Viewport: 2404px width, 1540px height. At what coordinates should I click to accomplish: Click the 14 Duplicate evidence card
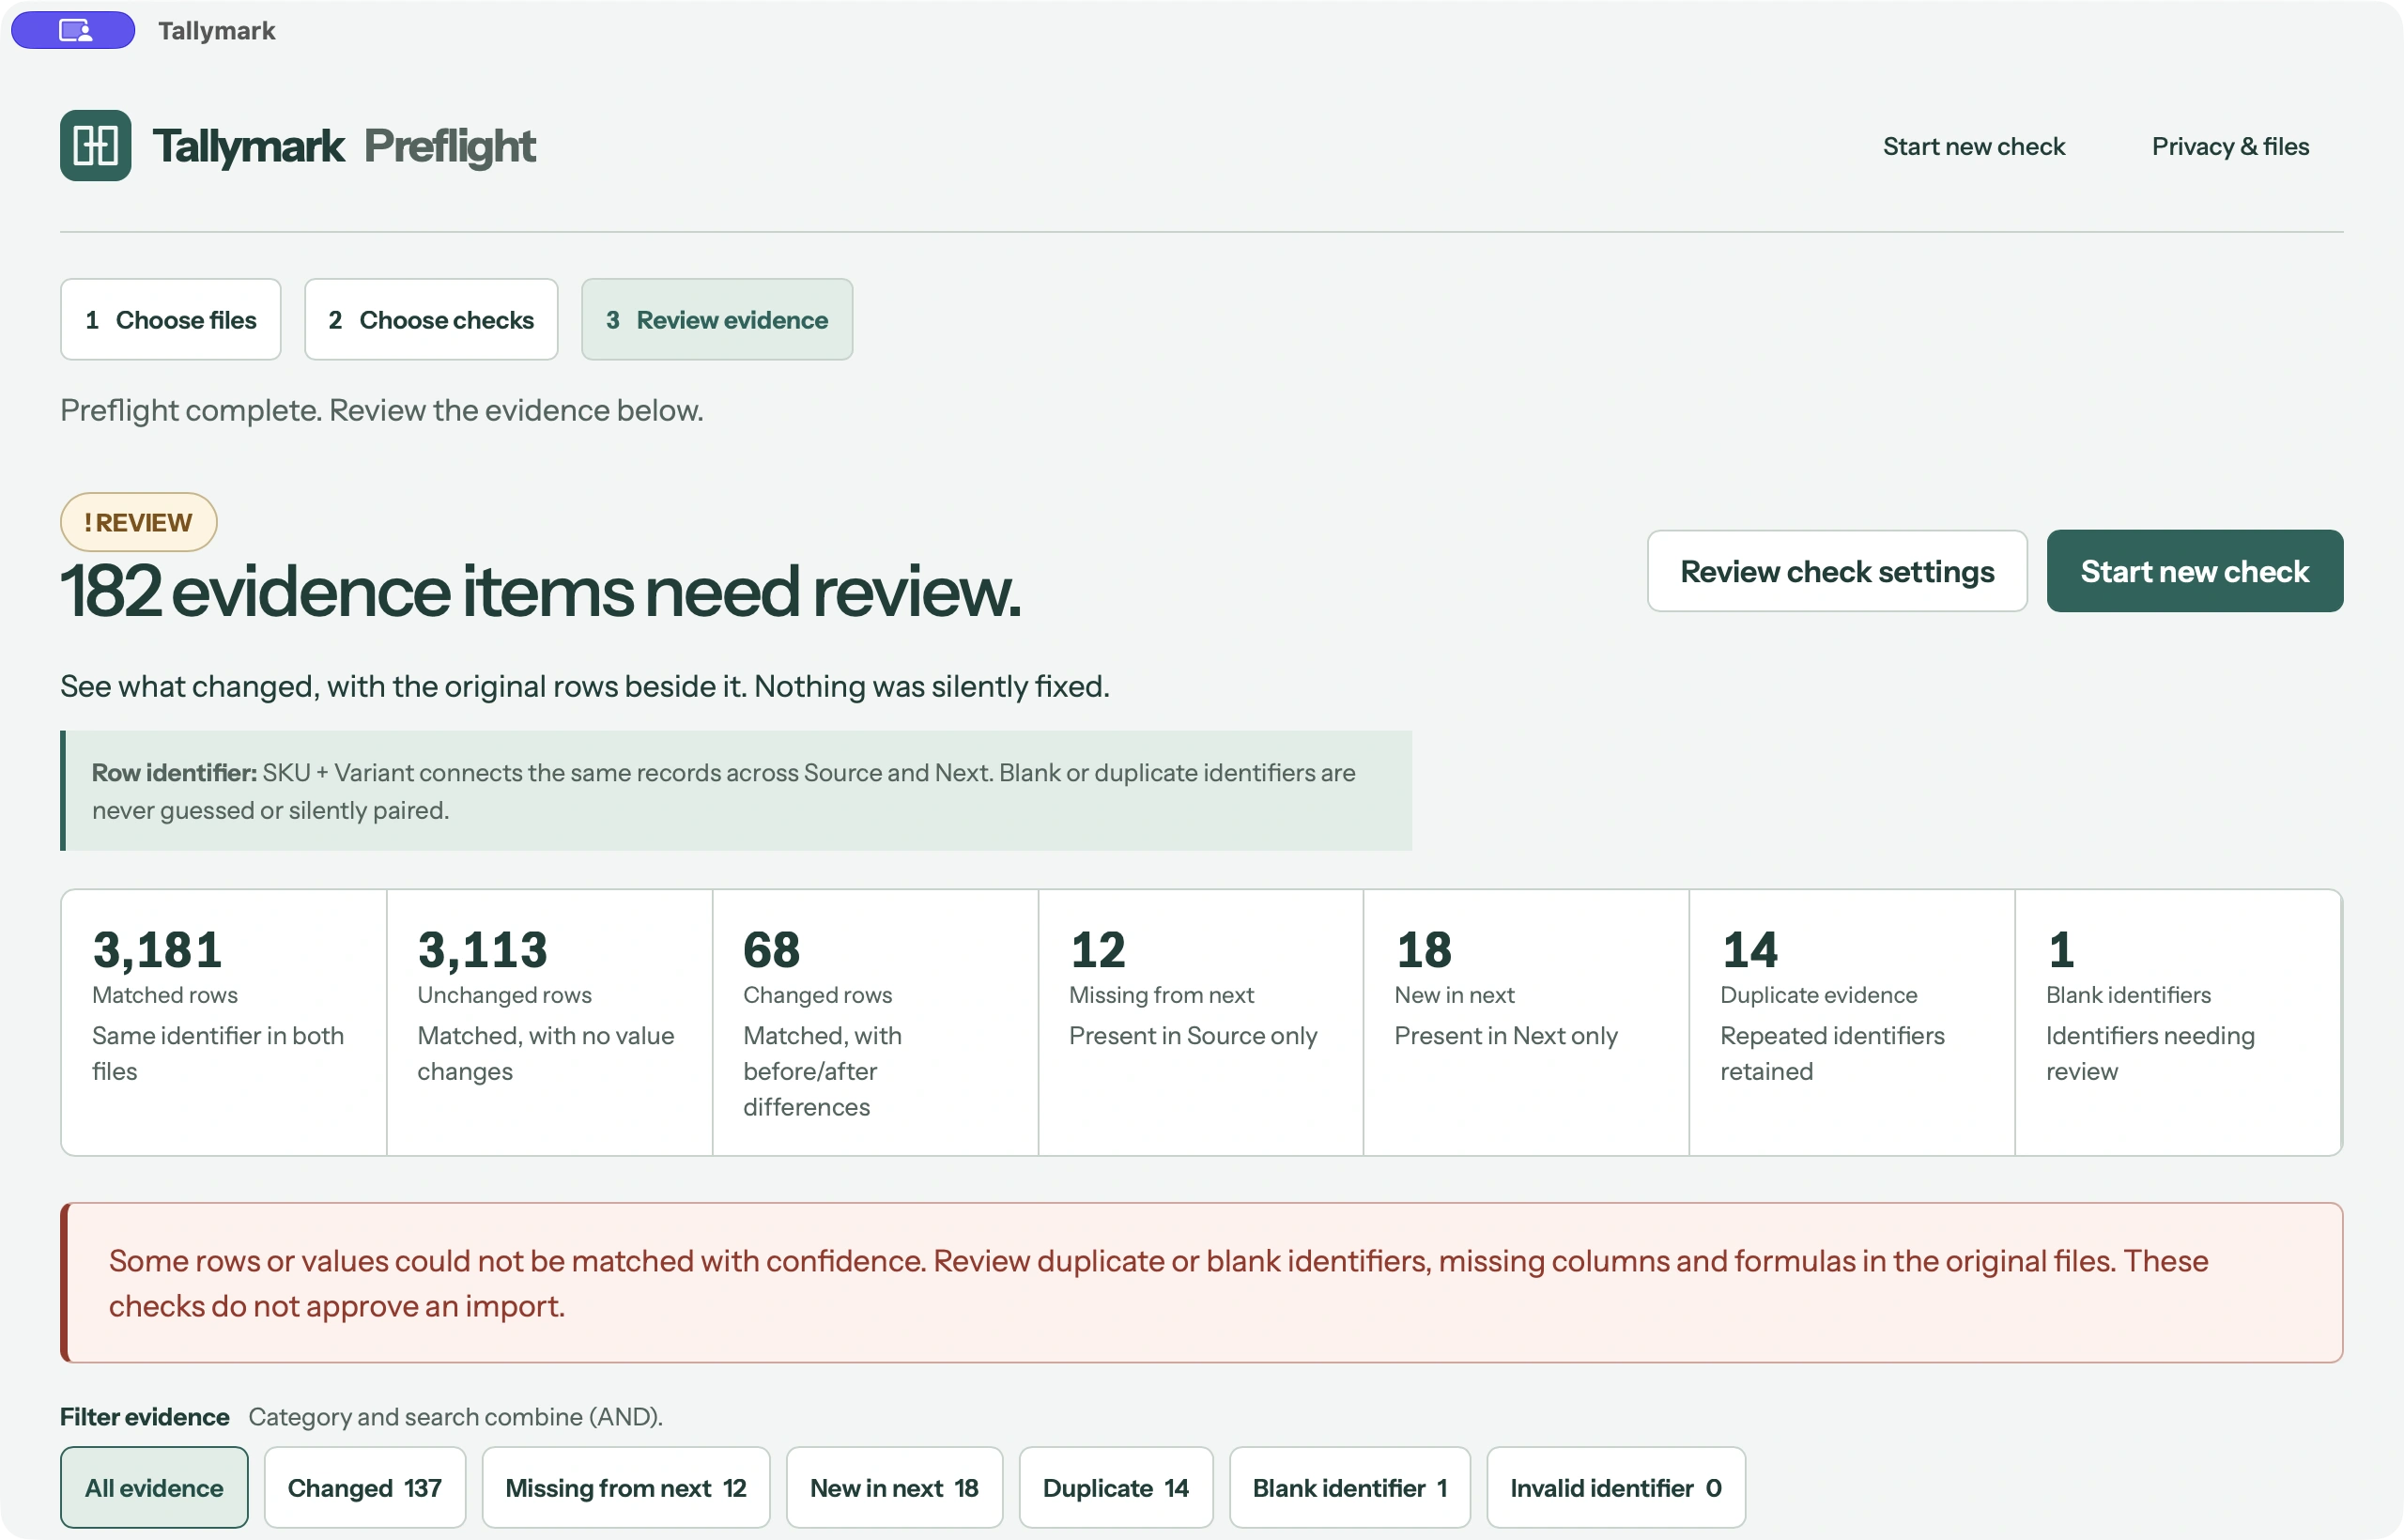click(x=1852, y=1022)
